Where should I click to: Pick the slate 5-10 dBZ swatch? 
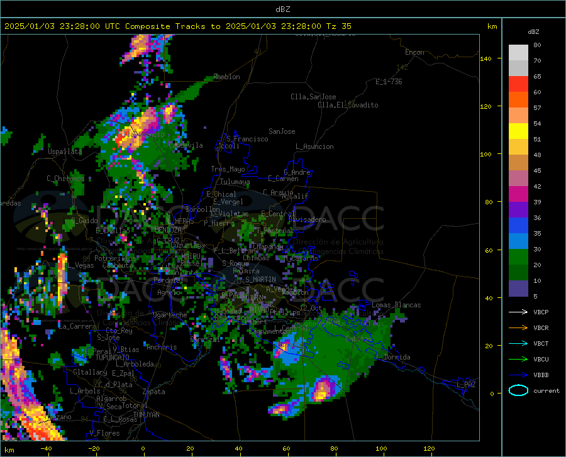coord(518,289)
